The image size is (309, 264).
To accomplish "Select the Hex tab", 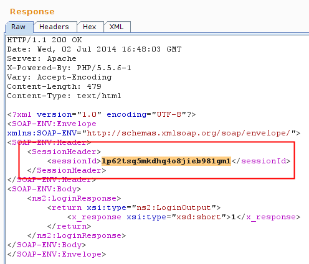I will coord(90,27).
